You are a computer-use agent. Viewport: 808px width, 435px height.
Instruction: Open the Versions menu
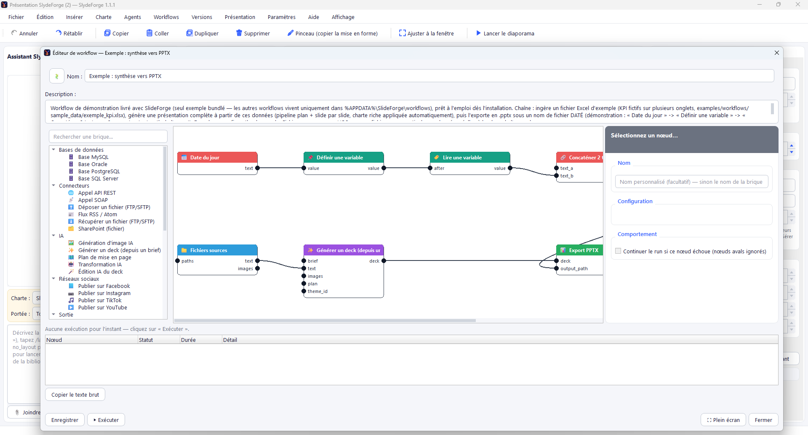[x=202, y=17]
